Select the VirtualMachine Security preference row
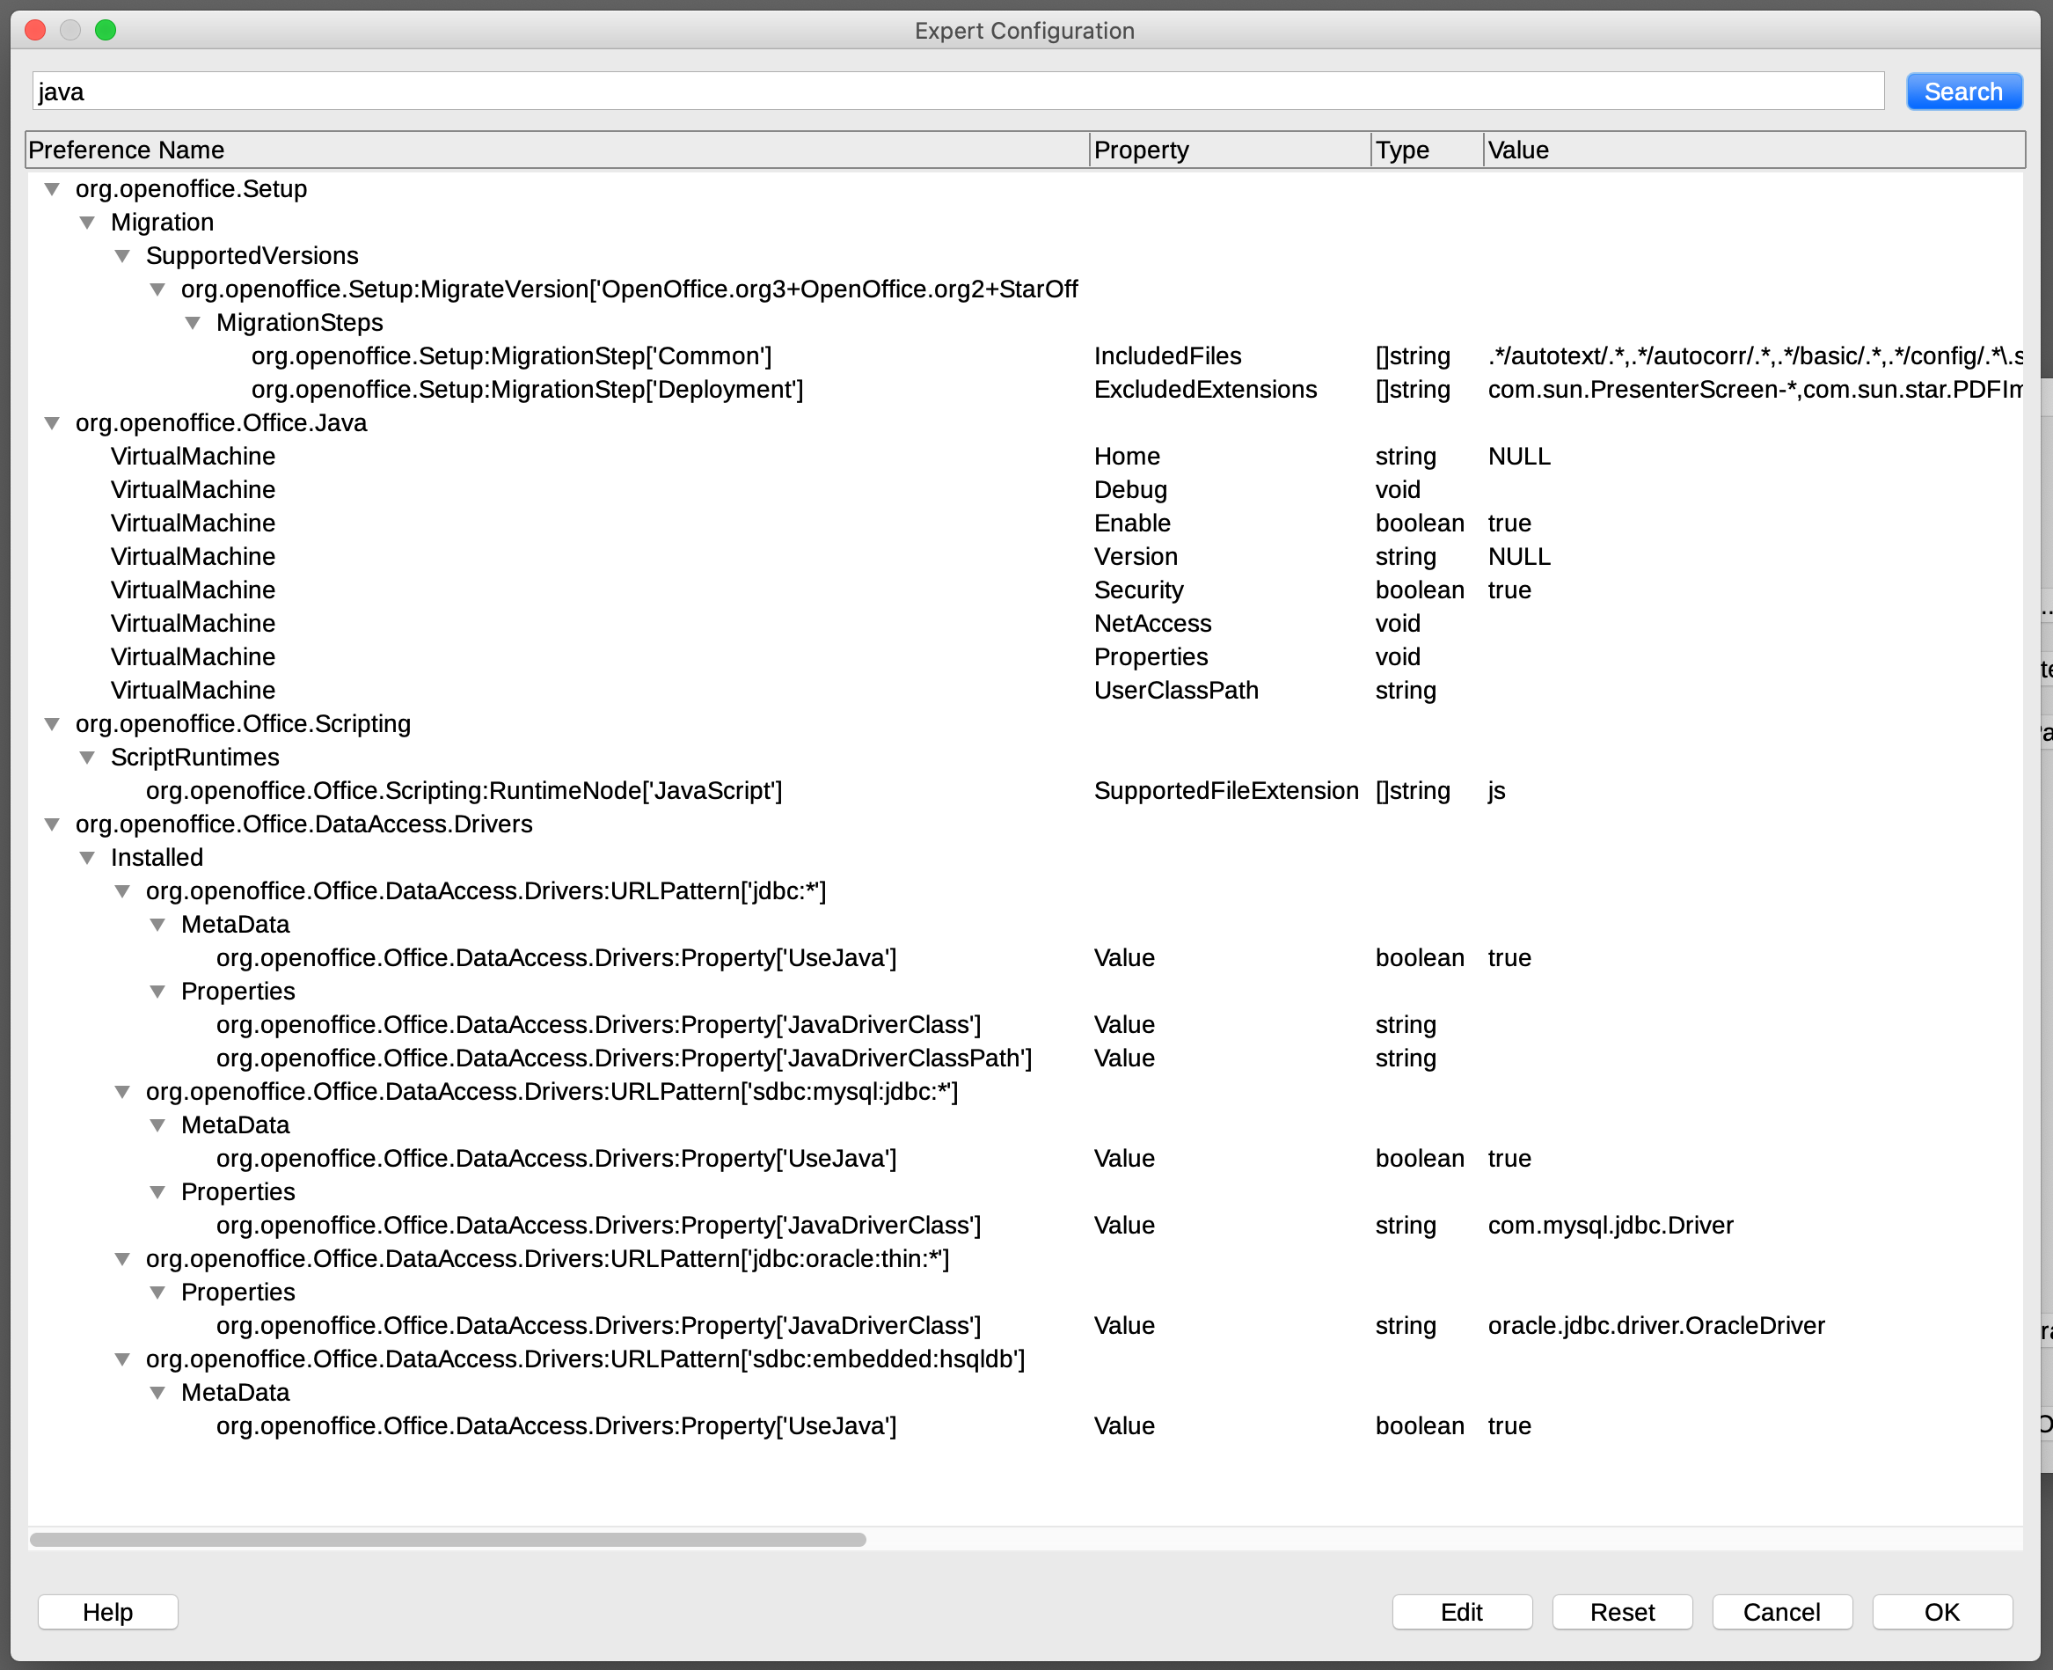2053x1670 pixels. (193, 590)
